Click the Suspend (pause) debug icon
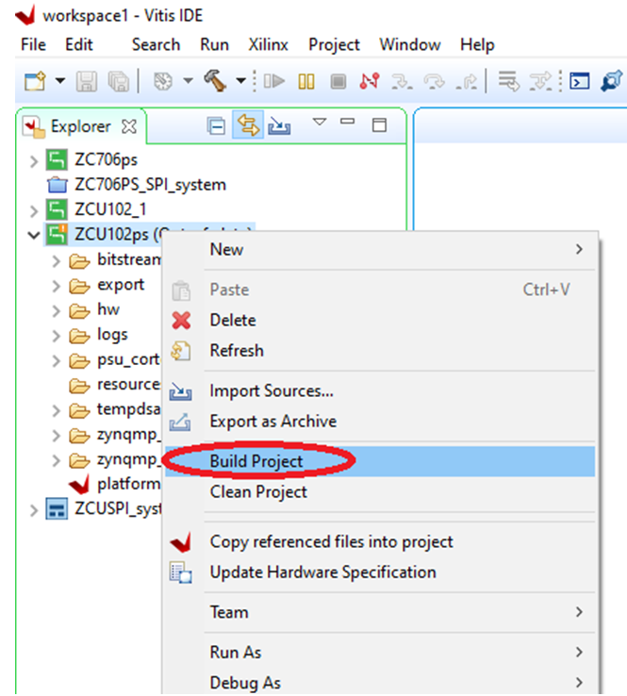The height and width of the screenshot is (696, 627). click(305, 81)
